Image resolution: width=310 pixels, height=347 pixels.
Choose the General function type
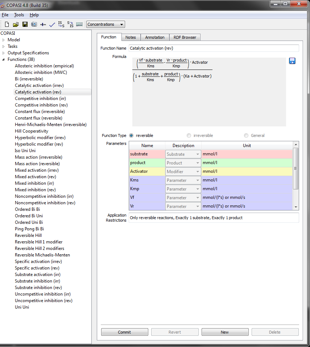[246, 135]
